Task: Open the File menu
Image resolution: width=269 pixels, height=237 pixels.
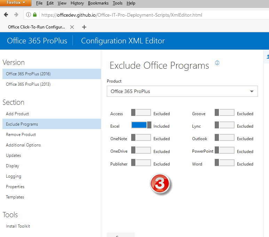Action: coord(39,3)
